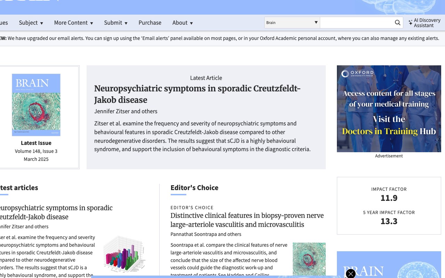Click the Editor's Choice section heading
This screenshot has width=445, height=278.
tap(194, 188)
